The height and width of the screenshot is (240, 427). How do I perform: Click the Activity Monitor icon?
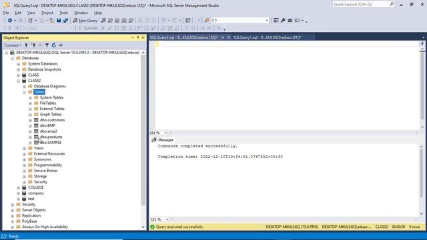pyautogui.click(x=187, y=21)
